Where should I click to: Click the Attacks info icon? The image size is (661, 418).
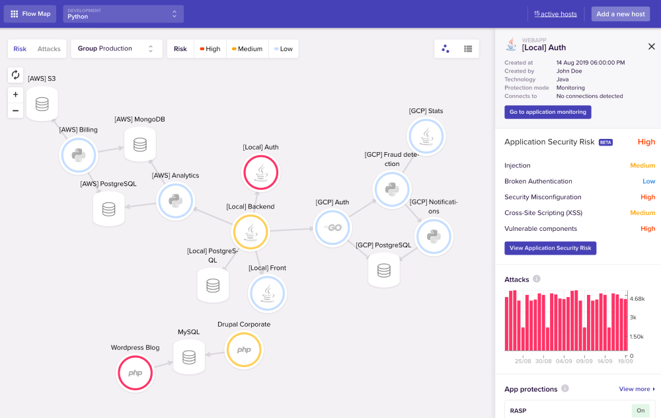536,279
